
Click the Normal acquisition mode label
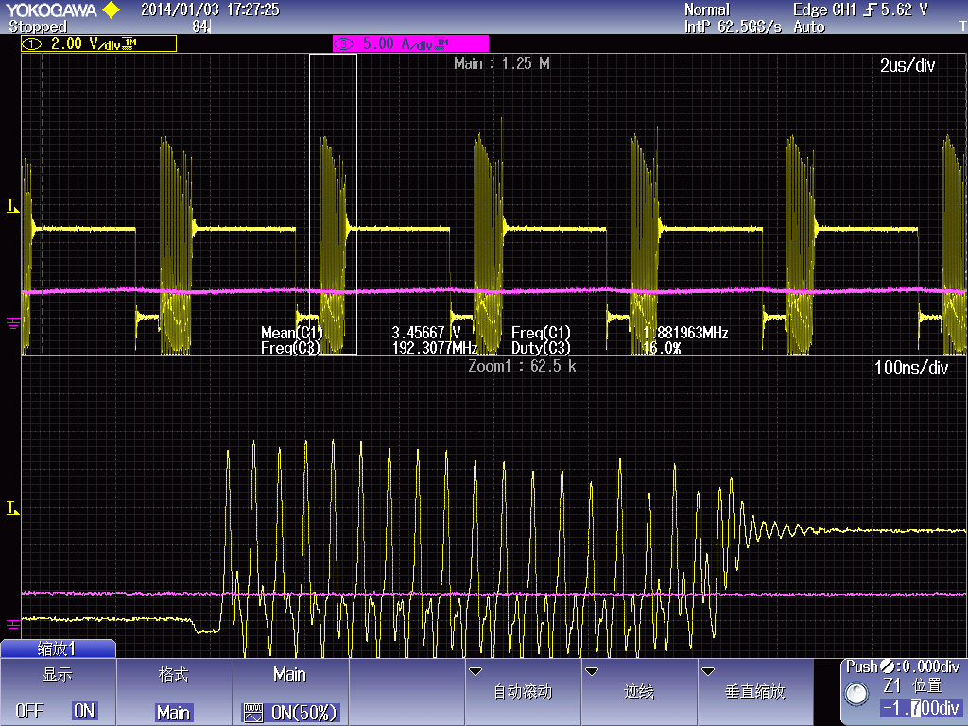(707, 9)
